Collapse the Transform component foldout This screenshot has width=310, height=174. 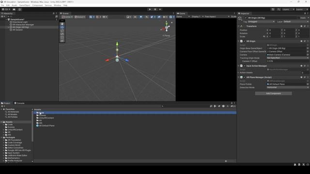click(239, 26)
